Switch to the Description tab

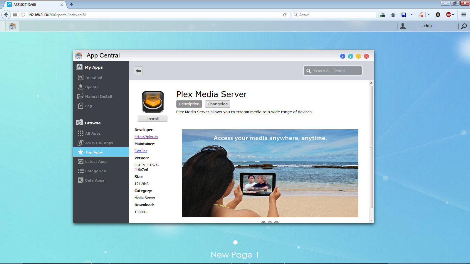[189, 104]
